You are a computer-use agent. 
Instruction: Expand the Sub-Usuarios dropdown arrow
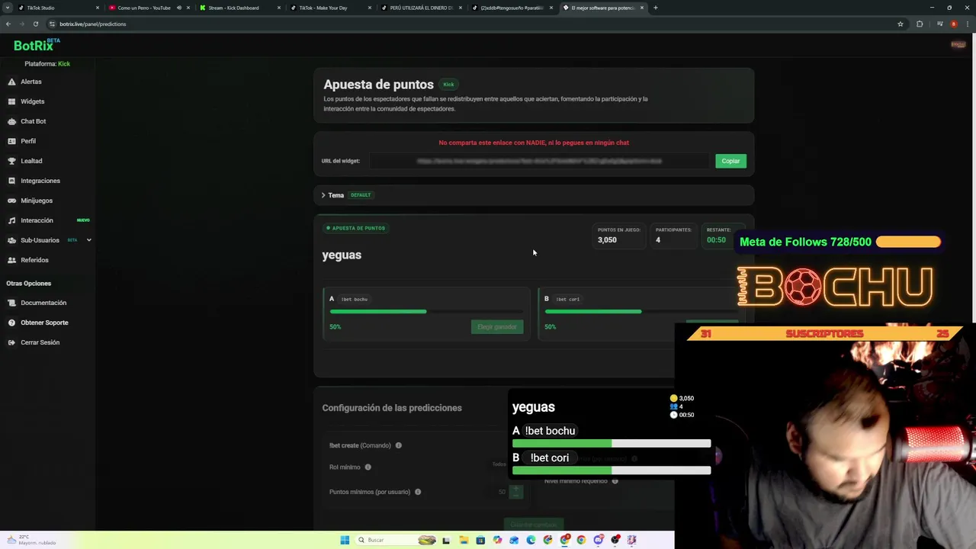coord(88,240)
